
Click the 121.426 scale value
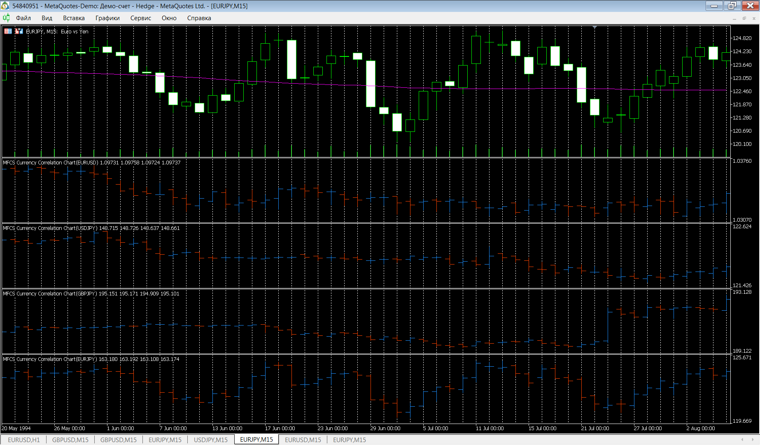tap(742, 285)
